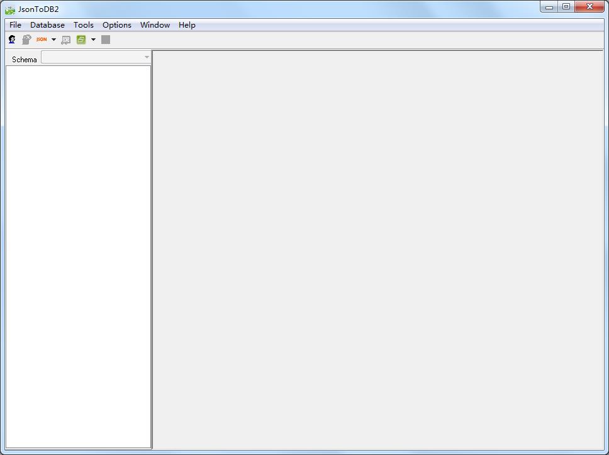Open the Tools menu
609x455 pixels.
84,25
